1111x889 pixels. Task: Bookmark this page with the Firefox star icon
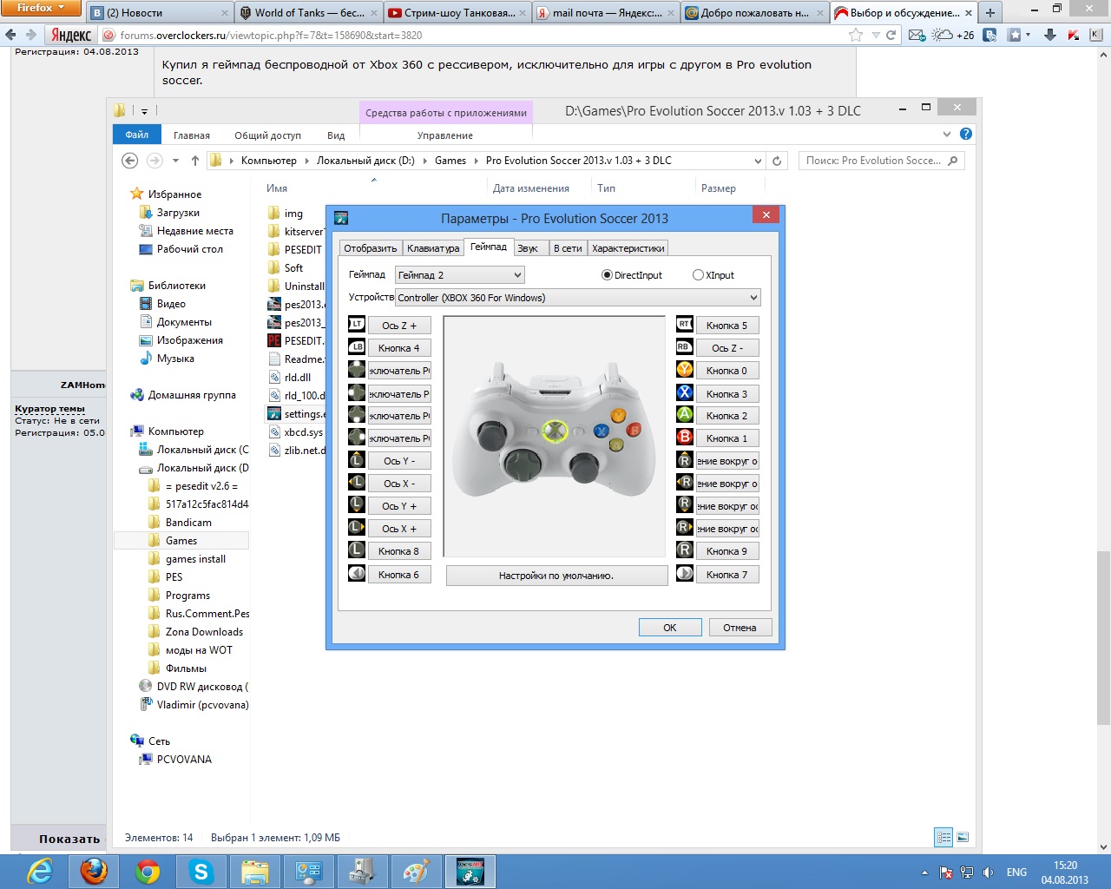point(856,36)
